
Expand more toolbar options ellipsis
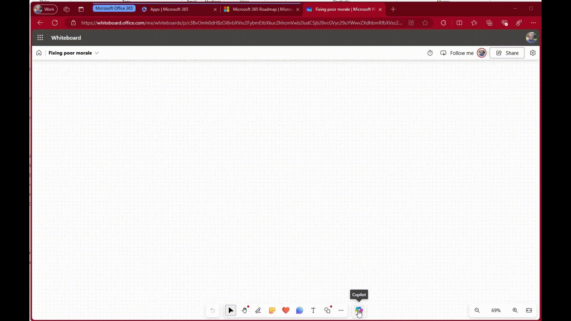(341, 310)
